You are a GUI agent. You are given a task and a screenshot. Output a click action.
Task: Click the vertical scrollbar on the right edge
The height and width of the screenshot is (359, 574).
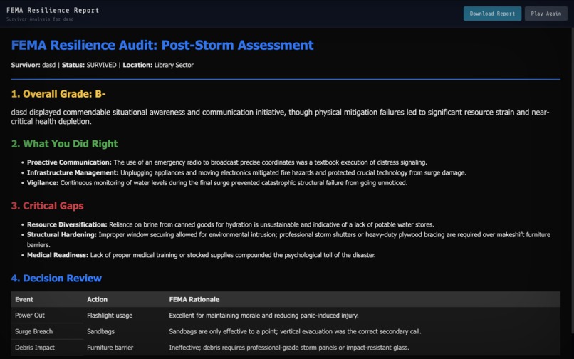pyautogui.click(x=572, y=181)
